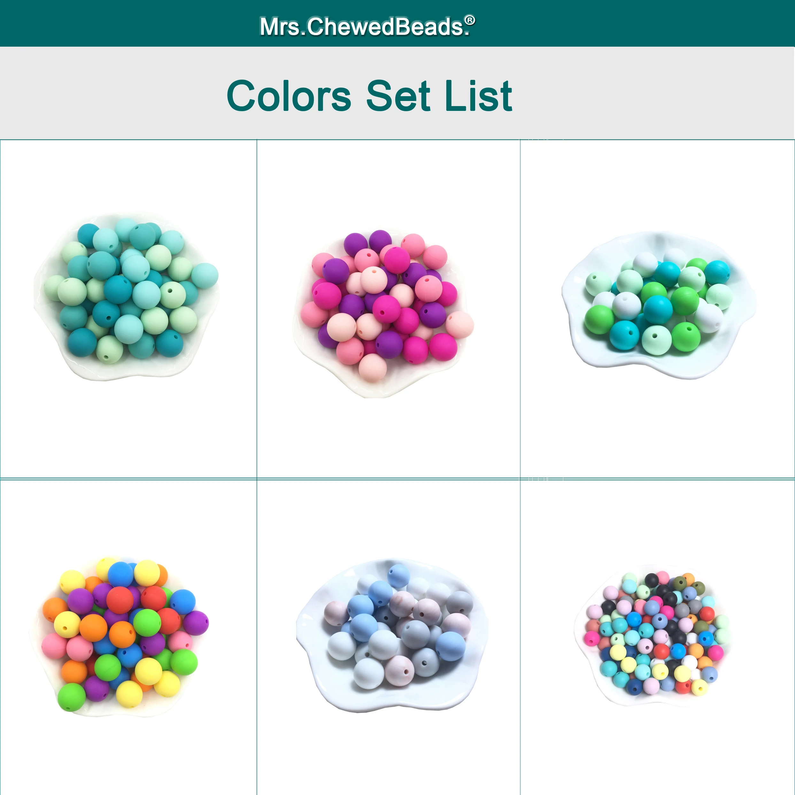Click a sky blue bead in the pastel set
The height and width of the screenshot is (795, 795).
(451, 646)
